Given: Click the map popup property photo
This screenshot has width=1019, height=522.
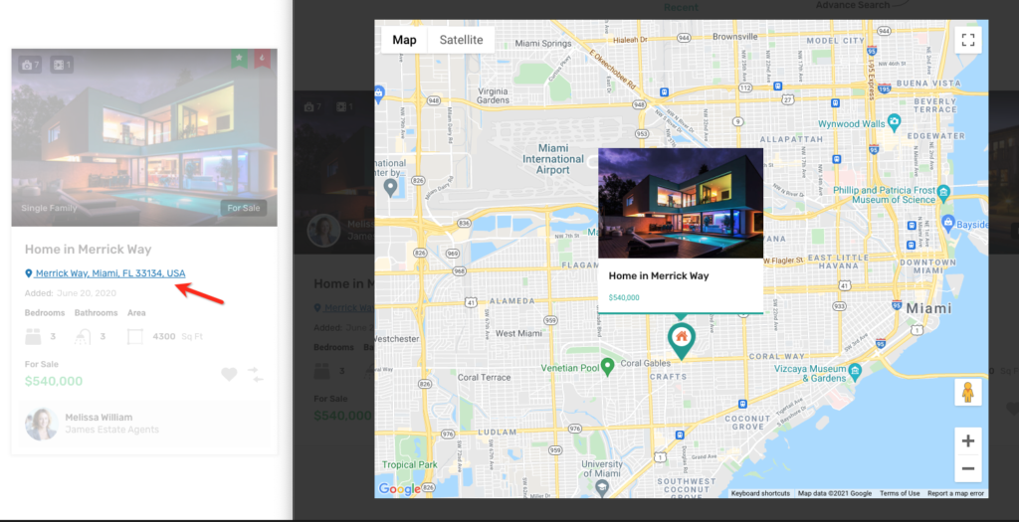Looking at the screenshot, I should click(x=681, y=203).
